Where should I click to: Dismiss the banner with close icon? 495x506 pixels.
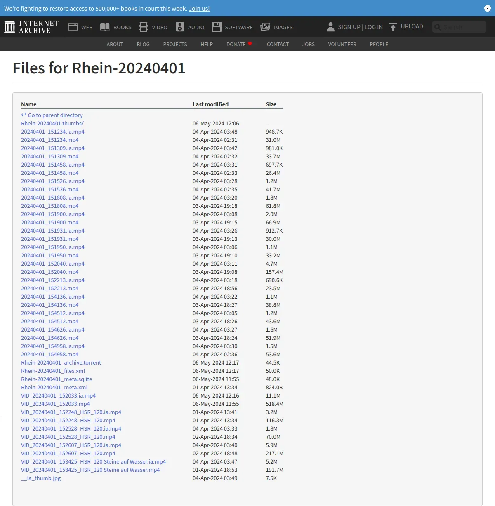[488, 8]
